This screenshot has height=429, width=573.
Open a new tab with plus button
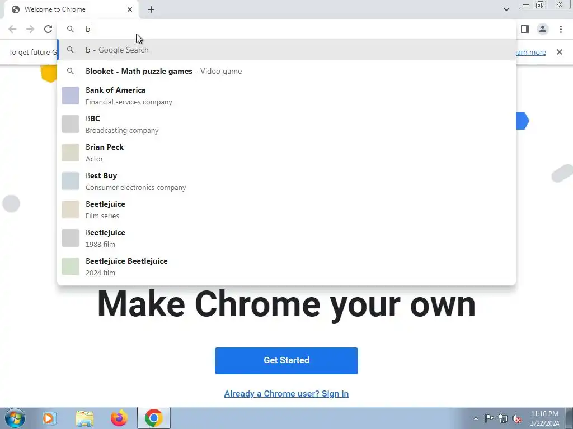(151, 9)
